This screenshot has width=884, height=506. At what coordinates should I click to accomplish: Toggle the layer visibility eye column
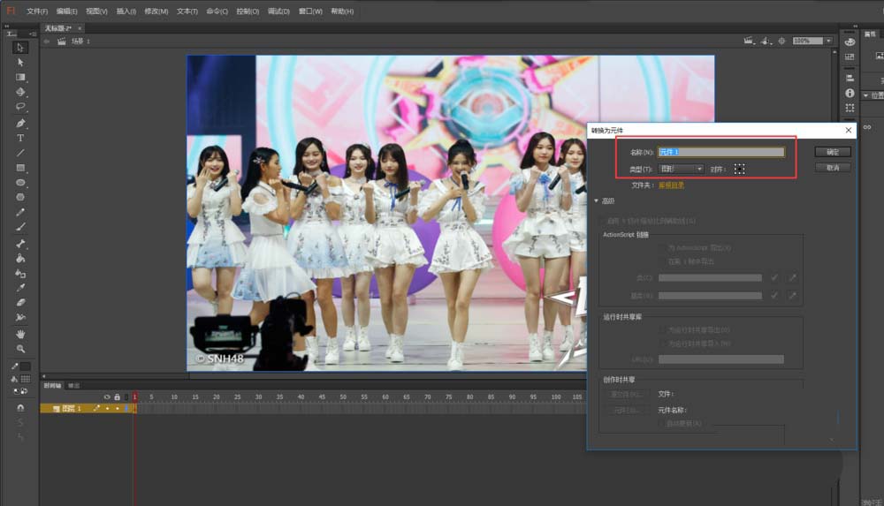click(x=107, y=396)
